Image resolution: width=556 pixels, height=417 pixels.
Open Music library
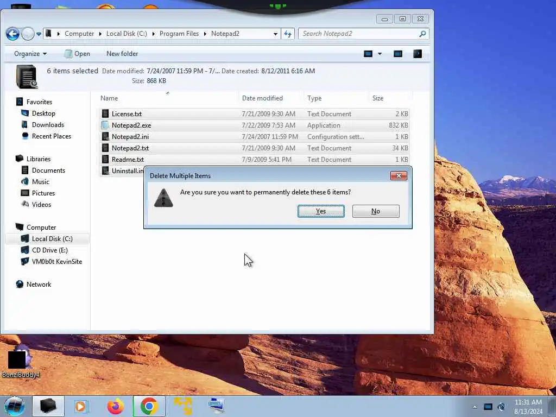40,181
